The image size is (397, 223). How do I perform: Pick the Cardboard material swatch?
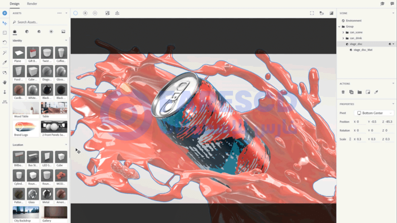(x=19, y=90)
